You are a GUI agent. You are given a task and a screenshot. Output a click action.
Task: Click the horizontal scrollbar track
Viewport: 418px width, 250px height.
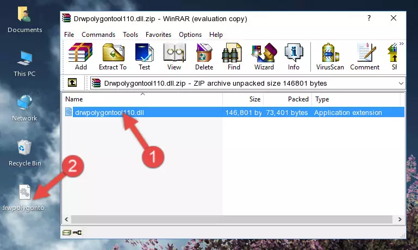[x=232, y=220]
